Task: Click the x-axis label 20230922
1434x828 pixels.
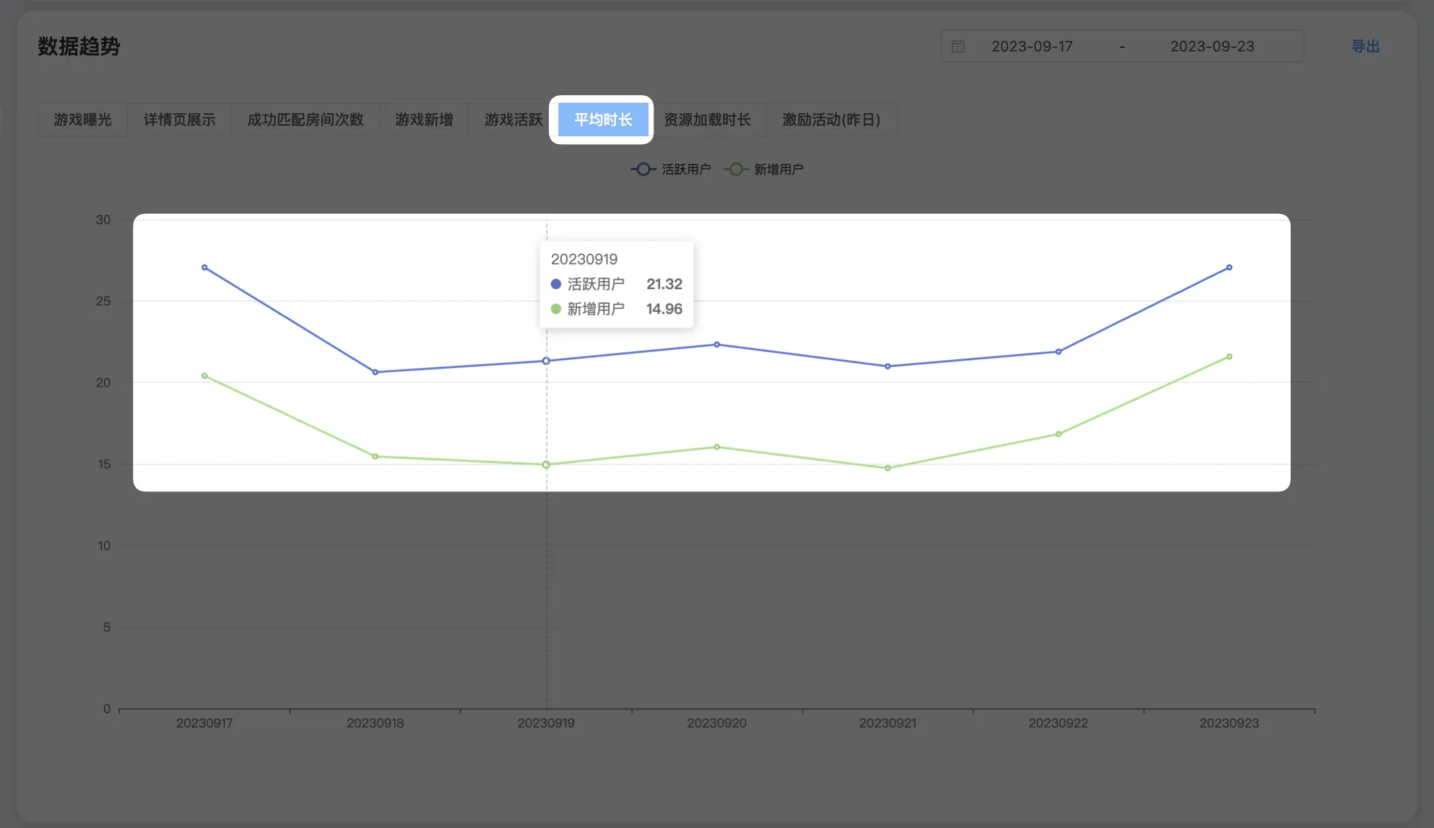Action: point(1058,723)
